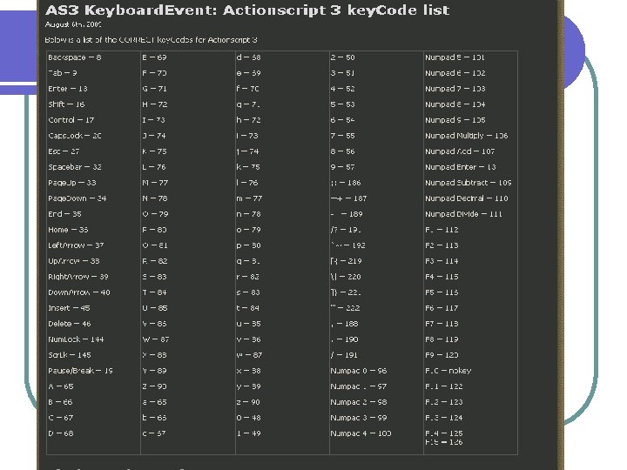Click the PageDown – 34 entry
627x470 pixels.
click(x=78, y=198)
